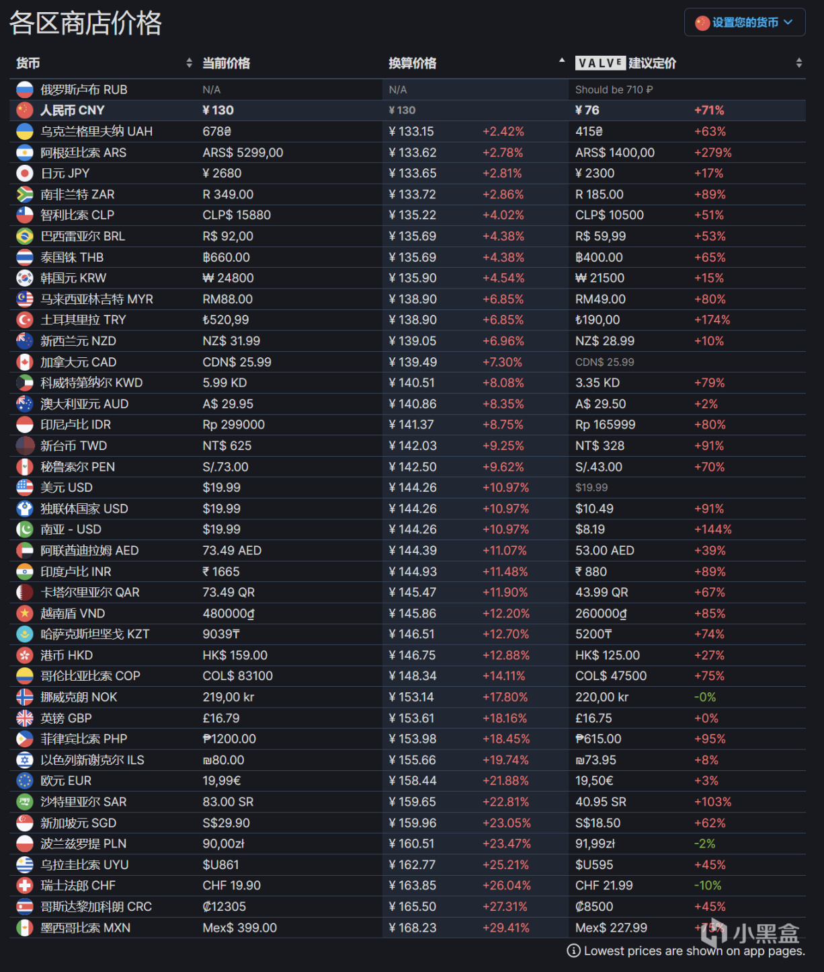Screen dimensions: 824x972
Task: Click the 港币 HKD price HK$ 159.00
Action: [235, 655]
